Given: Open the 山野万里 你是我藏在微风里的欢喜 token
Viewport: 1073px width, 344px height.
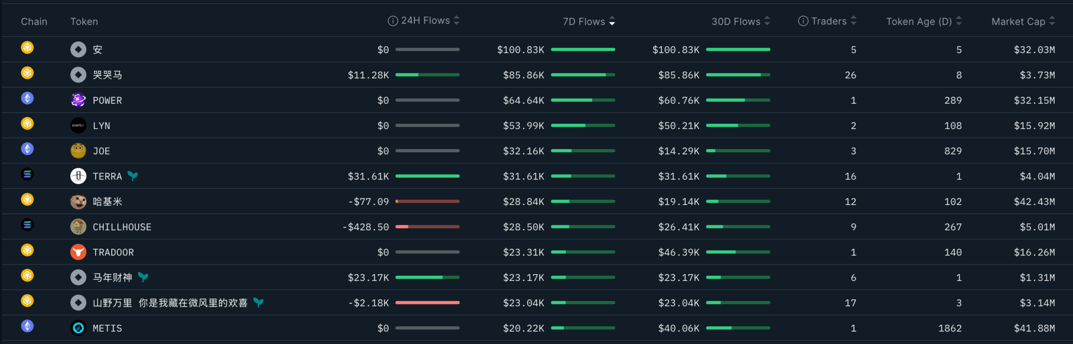Looking at the screenshot, I should (170, 303).
